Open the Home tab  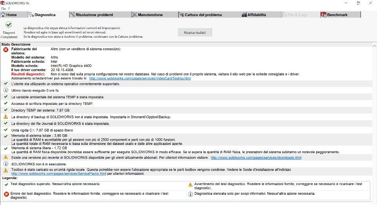click(14, 15)
